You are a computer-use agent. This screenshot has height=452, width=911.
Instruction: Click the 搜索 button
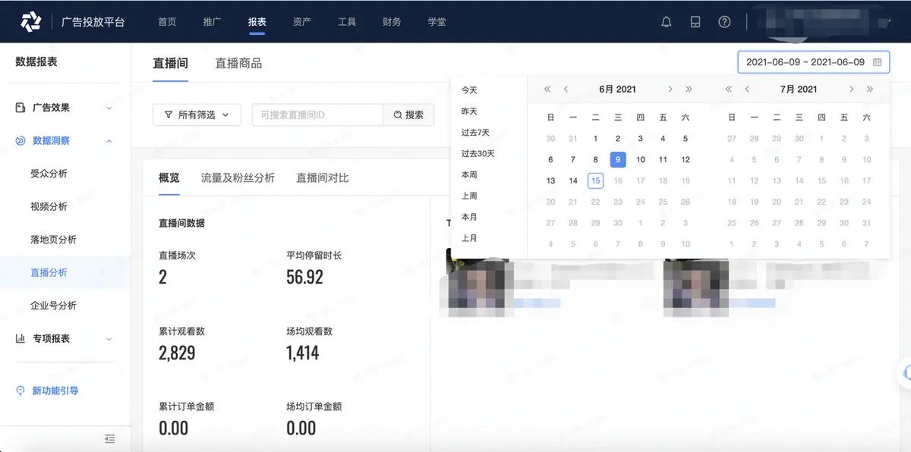[x=408, y=115]
